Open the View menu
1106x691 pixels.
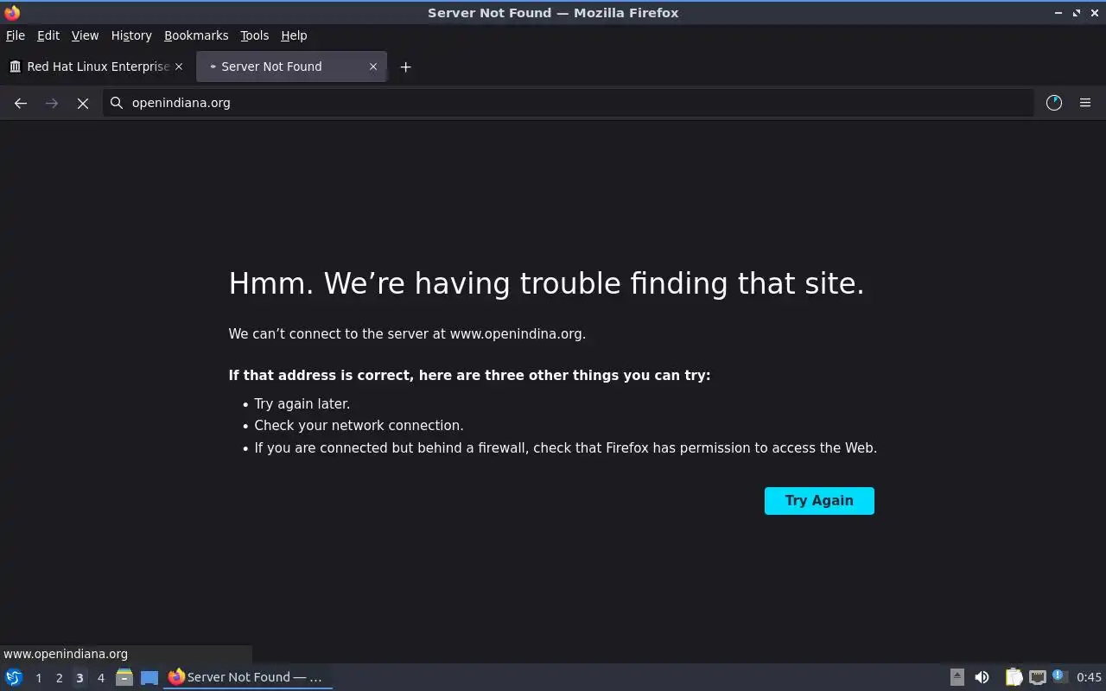click(85, 35)
